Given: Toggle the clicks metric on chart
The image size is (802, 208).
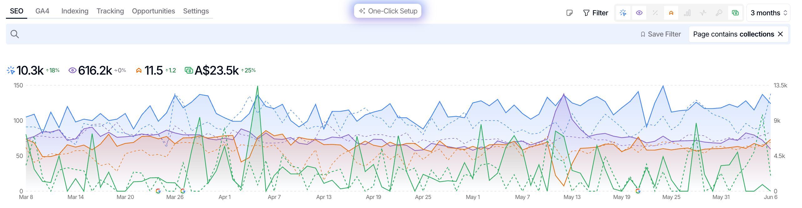Looking at the screenshot, I should pyautogui.click(x=623, y=13).
